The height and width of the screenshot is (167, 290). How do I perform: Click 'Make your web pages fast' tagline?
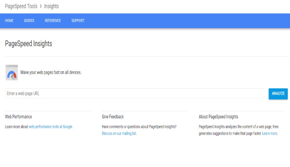51,72
